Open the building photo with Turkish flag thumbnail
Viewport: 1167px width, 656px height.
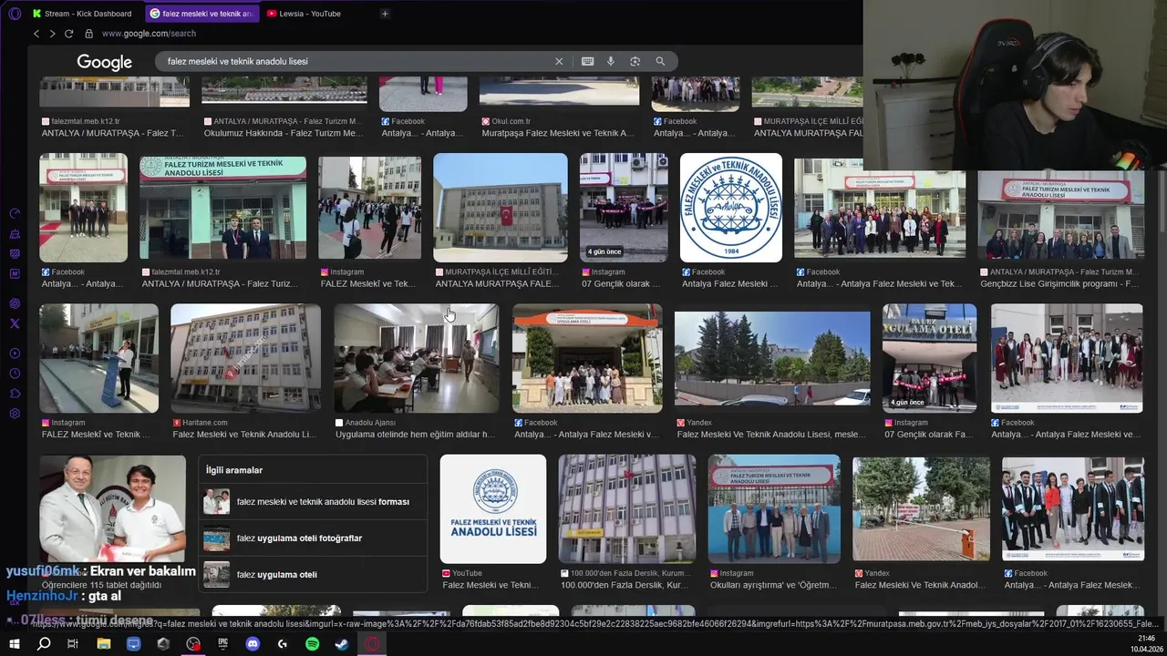pyautogui.click(x=501, y=208)
